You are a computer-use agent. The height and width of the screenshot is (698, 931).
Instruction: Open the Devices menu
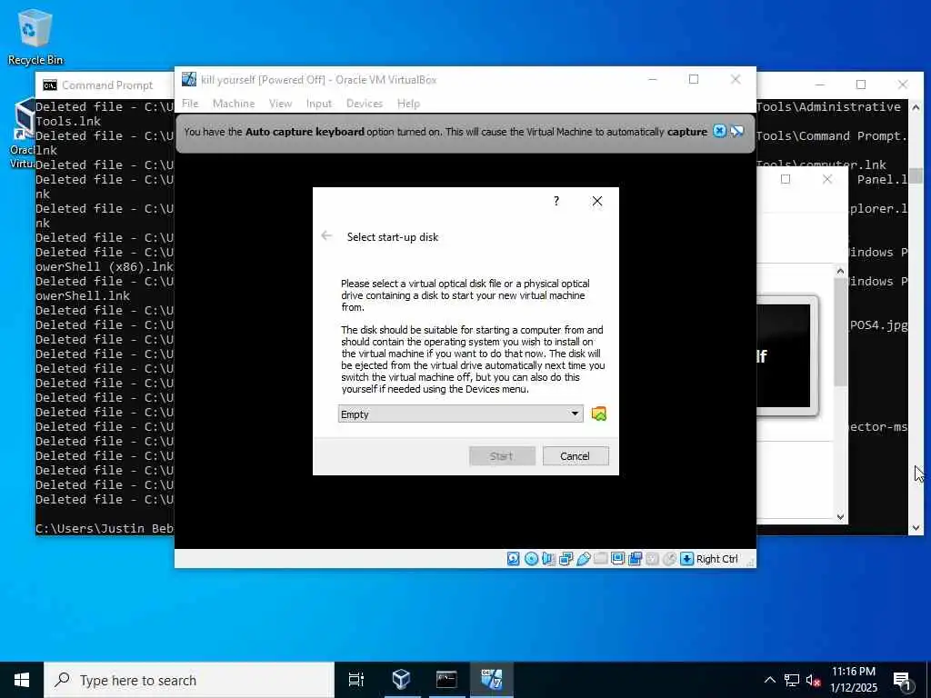click(364, 104)
